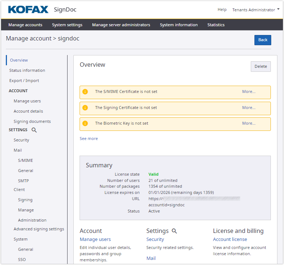This screenshot has height=265, width=284.
Task: Click the Help link in header
Action: click(x=222, y=10)
